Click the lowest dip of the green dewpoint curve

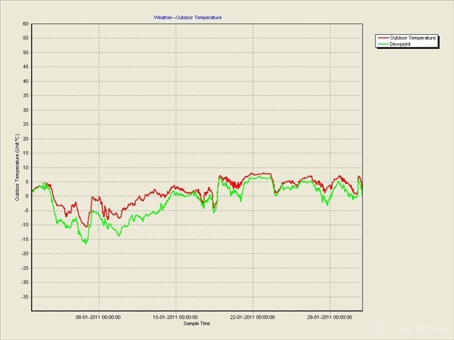(86, 243)
